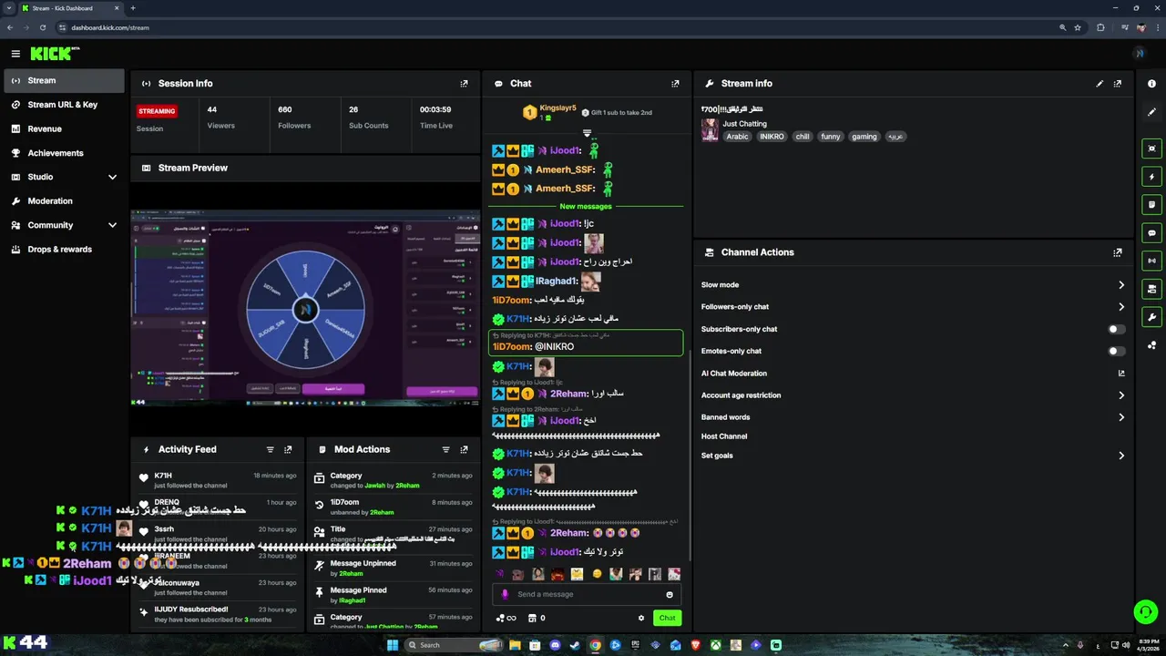Toggle stream preview widget in right sidebar
This screenshot has width=1166, height=656.
(x=1152, y=149)
